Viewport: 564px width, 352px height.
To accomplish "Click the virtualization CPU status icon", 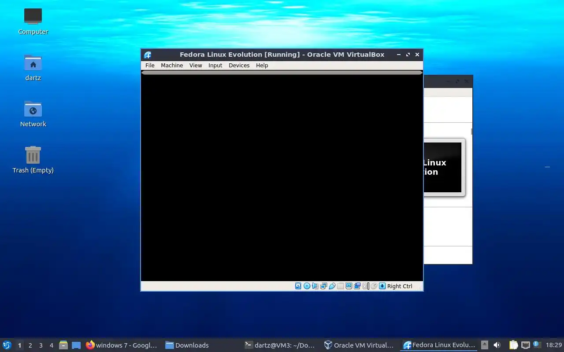I will click(x=365, y=286).
